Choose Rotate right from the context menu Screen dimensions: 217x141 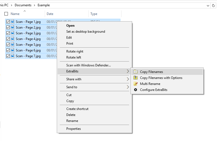pyautogui.click(x=75, y=51)
